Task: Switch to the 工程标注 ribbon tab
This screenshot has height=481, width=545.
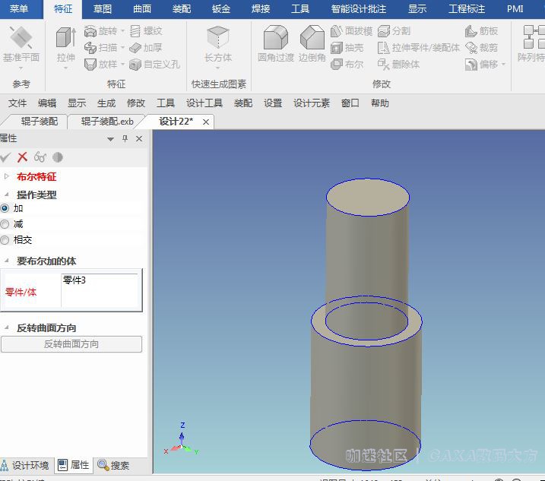Action: click(467, 8)
